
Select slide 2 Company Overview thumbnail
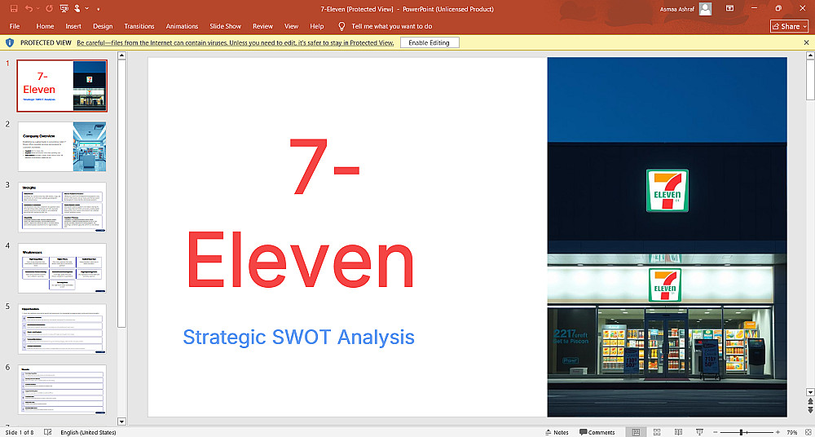tap(62, 147)
